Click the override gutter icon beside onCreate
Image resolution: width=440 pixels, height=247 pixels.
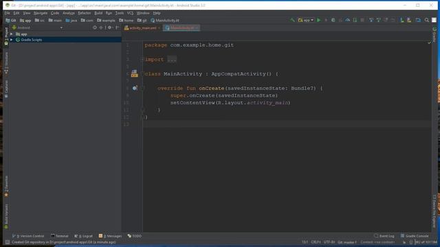pyautogui.click(x=135, y=89)
